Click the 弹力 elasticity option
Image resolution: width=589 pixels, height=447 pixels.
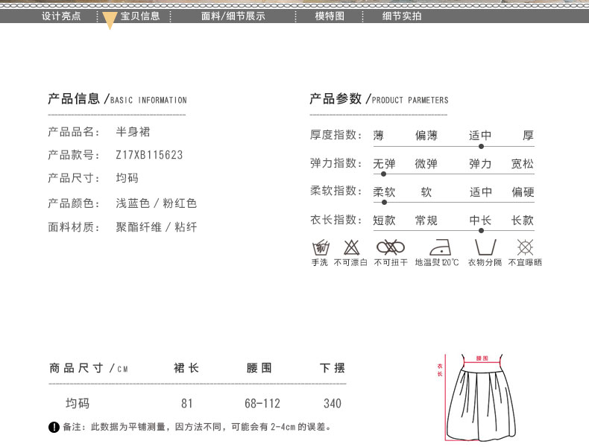(480, 164)
